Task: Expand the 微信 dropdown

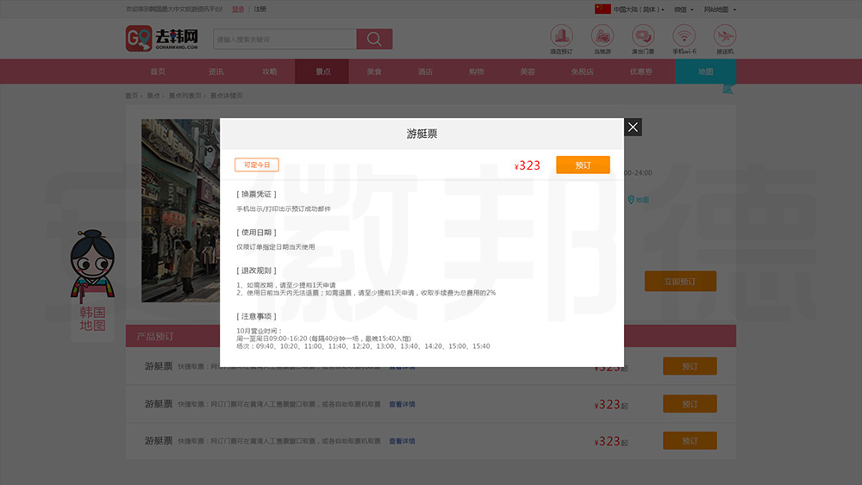Action: (x=684, y=9)
